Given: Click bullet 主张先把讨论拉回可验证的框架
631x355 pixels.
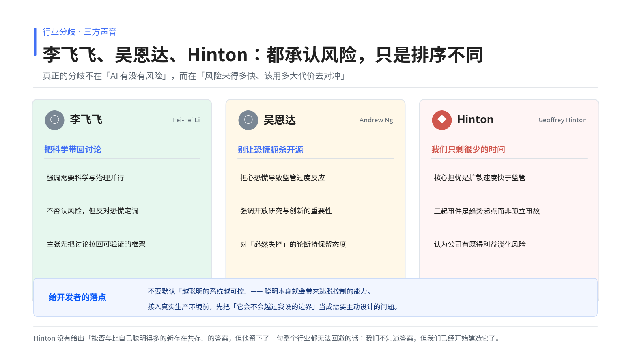Looking at the screenshot, I should 96,244.
